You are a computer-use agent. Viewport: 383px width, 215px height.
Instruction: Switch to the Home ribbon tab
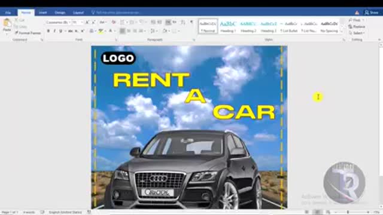click(26, 13)
